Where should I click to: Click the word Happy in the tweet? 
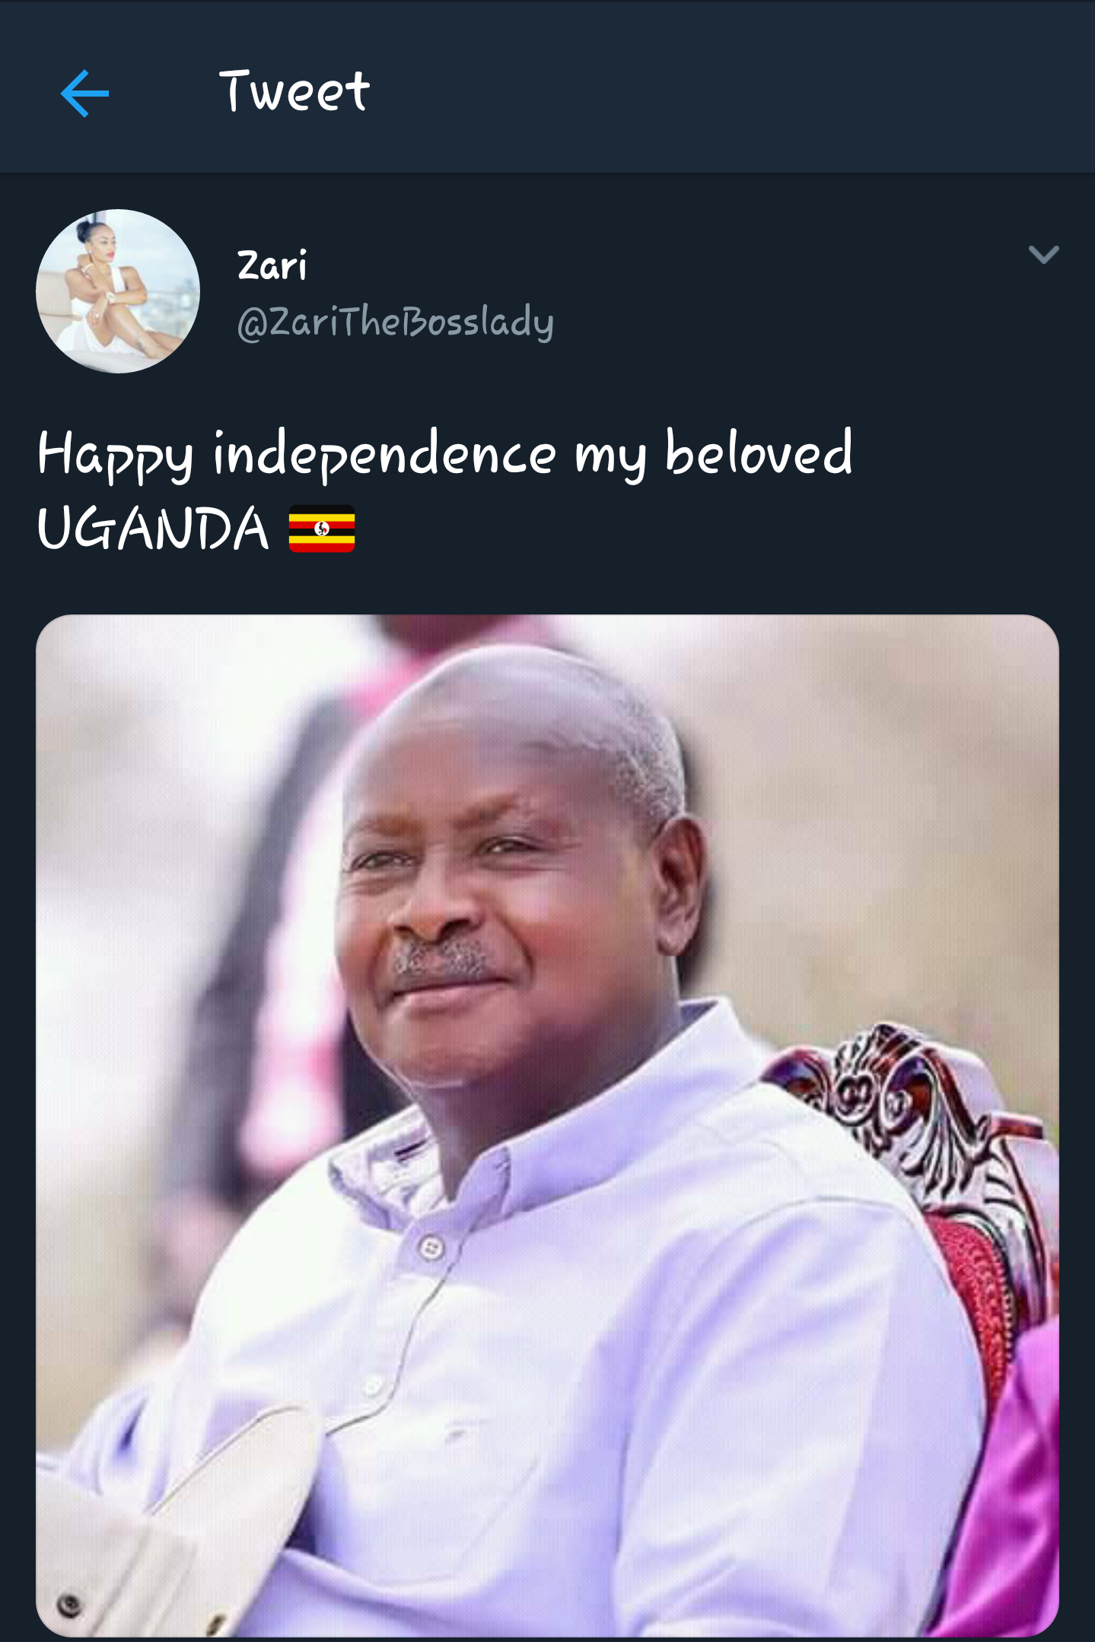coord(115,455)
